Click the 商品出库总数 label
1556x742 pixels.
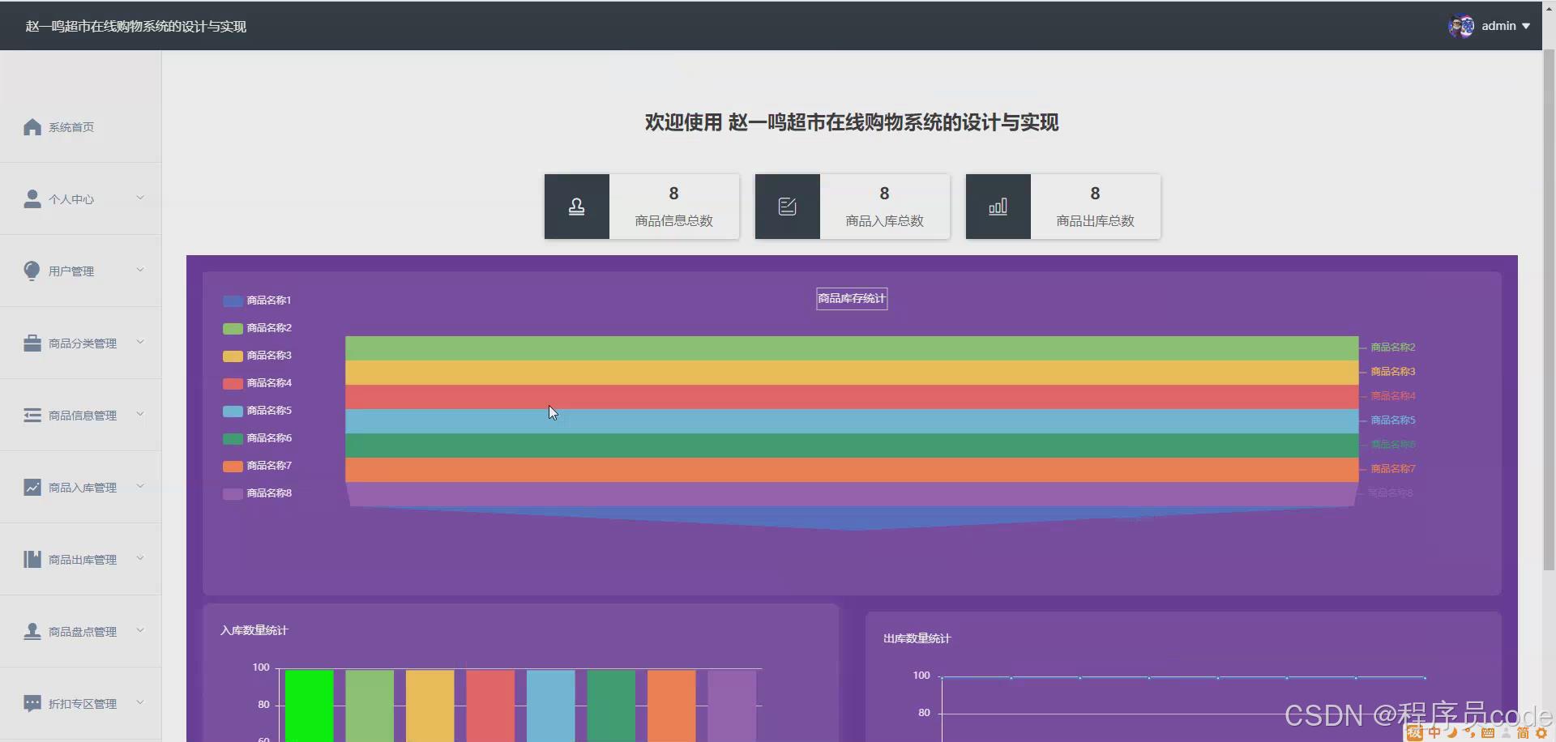1095,221
